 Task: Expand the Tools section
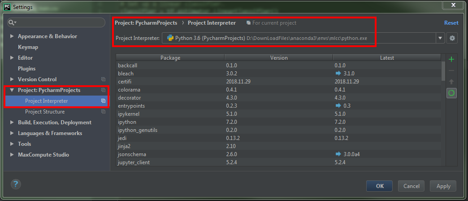coord(12,144)
